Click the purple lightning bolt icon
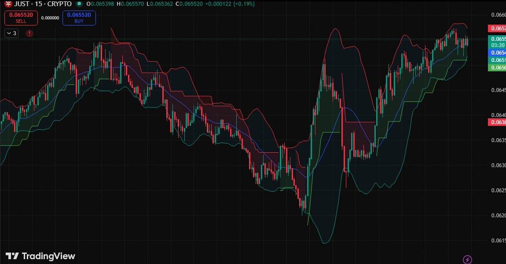506x264 pixels. (467, 259)
